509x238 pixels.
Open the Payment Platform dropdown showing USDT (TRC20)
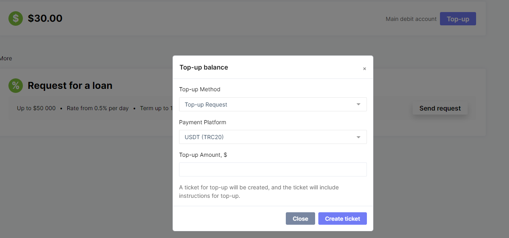[273, 137]
